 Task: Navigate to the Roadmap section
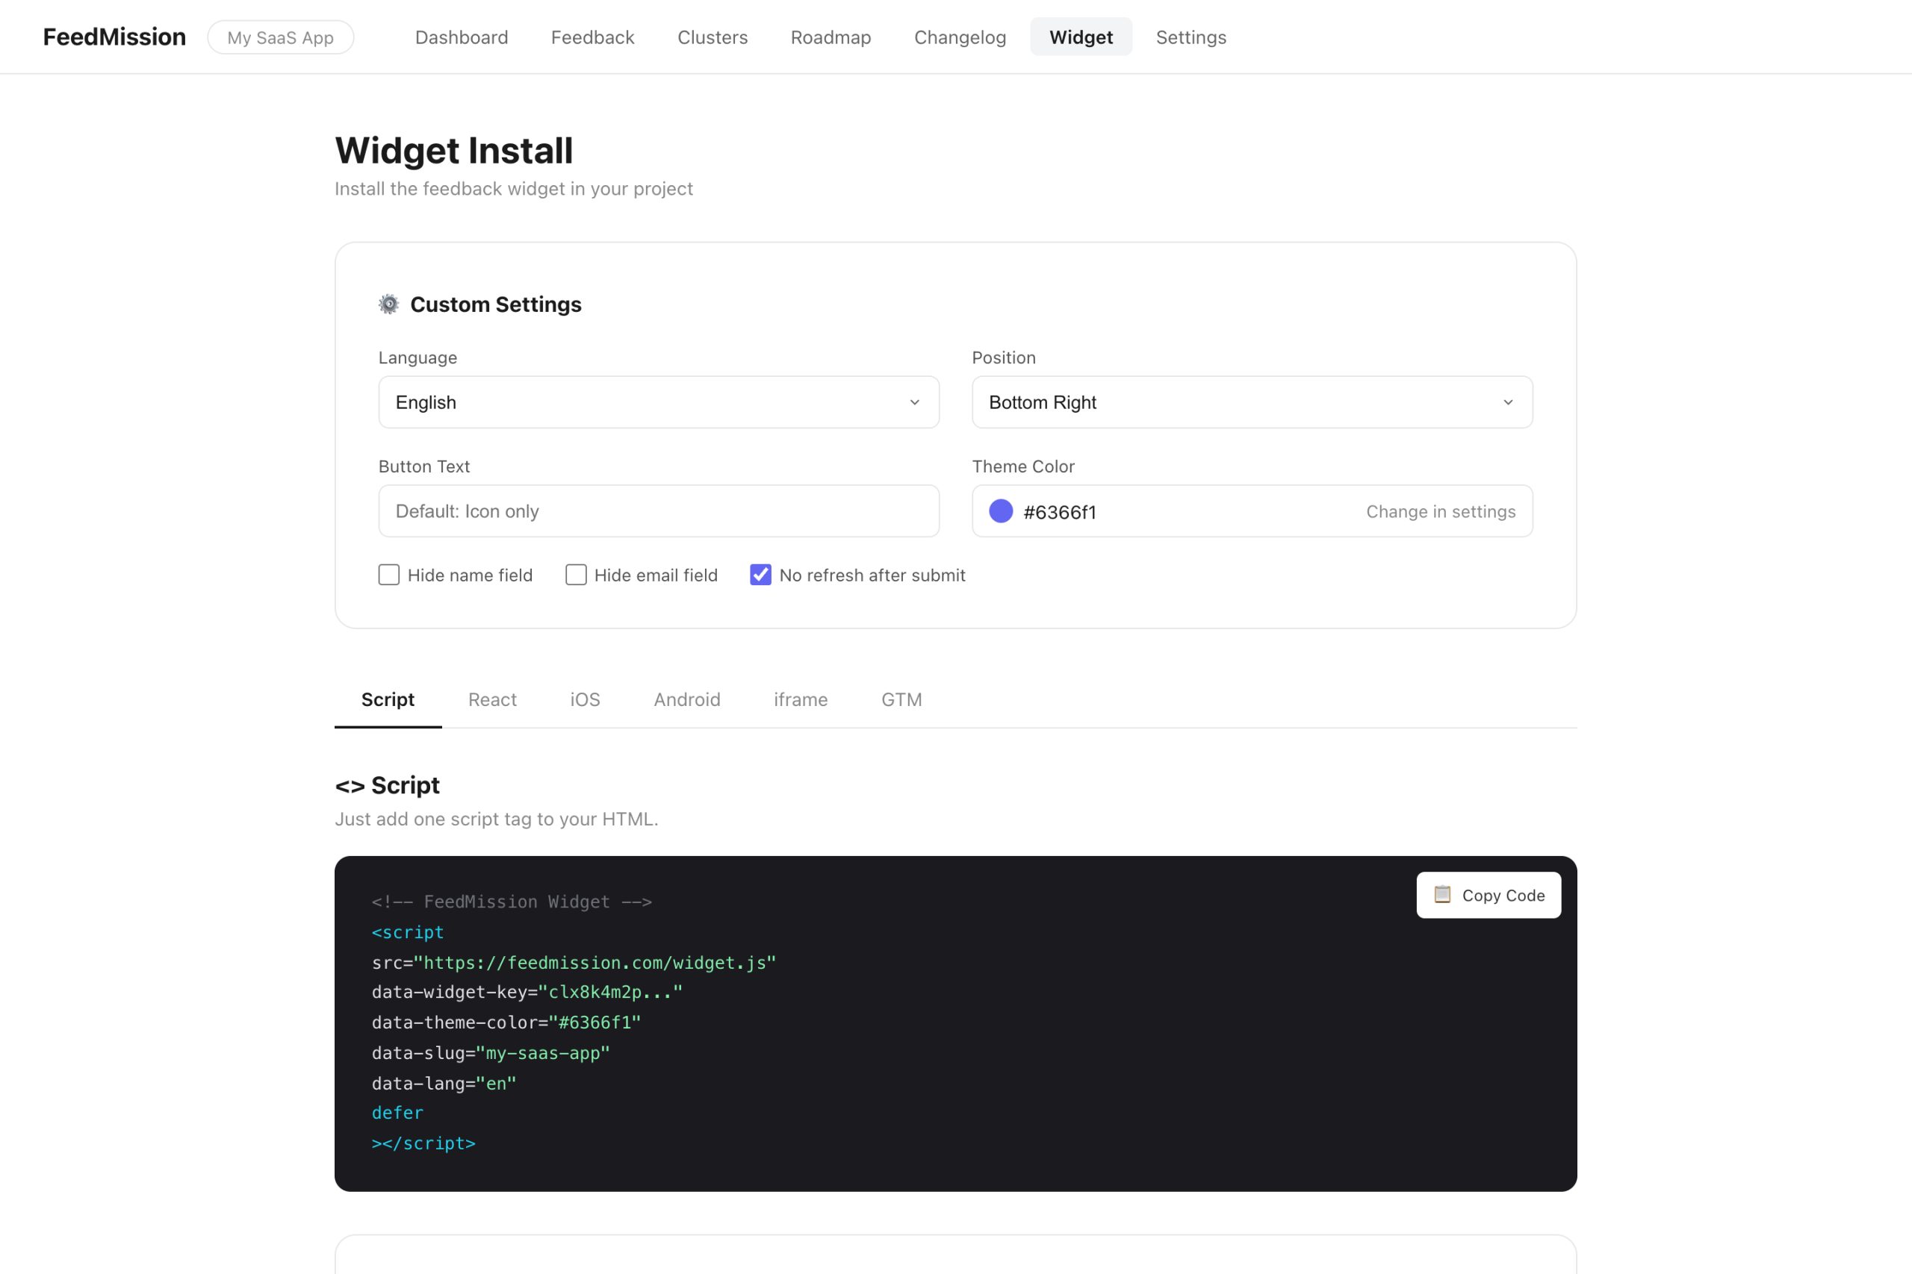pos(830,37)
